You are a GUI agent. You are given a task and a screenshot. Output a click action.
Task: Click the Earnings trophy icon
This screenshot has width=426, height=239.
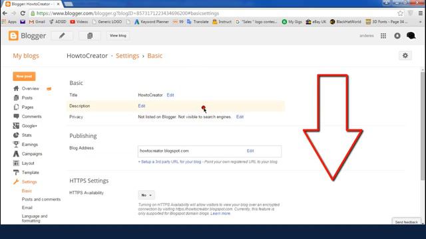pyautogui.click(x=16, y=145)
